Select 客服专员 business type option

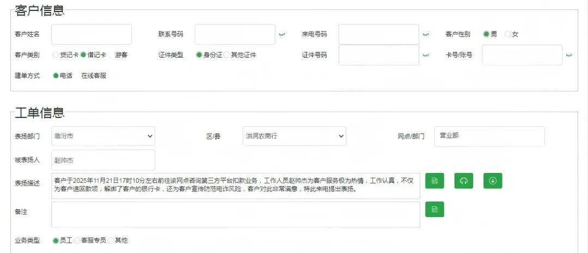pos(77,240)
